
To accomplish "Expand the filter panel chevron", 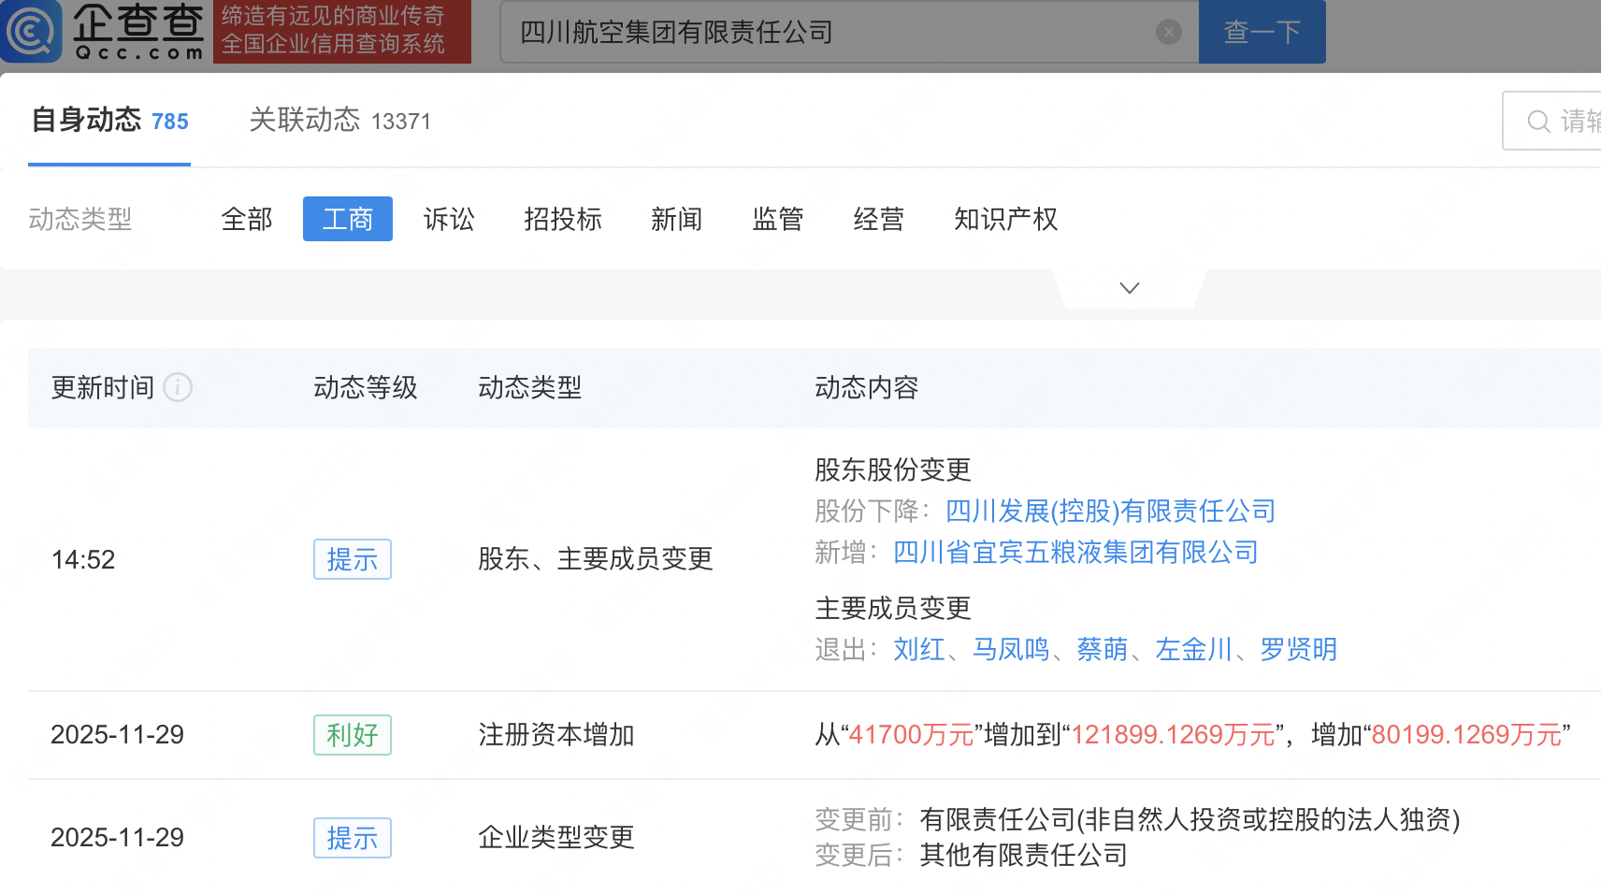I will point(1129,288).
